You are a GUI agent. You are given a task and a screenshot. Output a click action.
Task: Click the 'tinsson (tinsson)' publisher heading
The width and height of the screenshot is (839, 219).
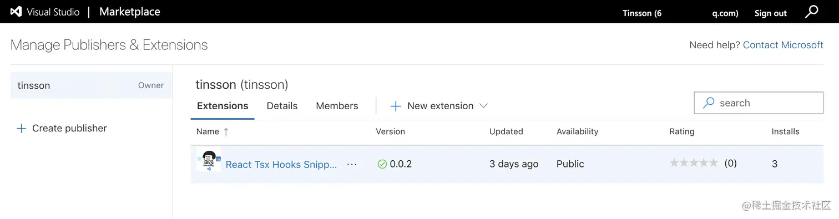coord(242,85)
